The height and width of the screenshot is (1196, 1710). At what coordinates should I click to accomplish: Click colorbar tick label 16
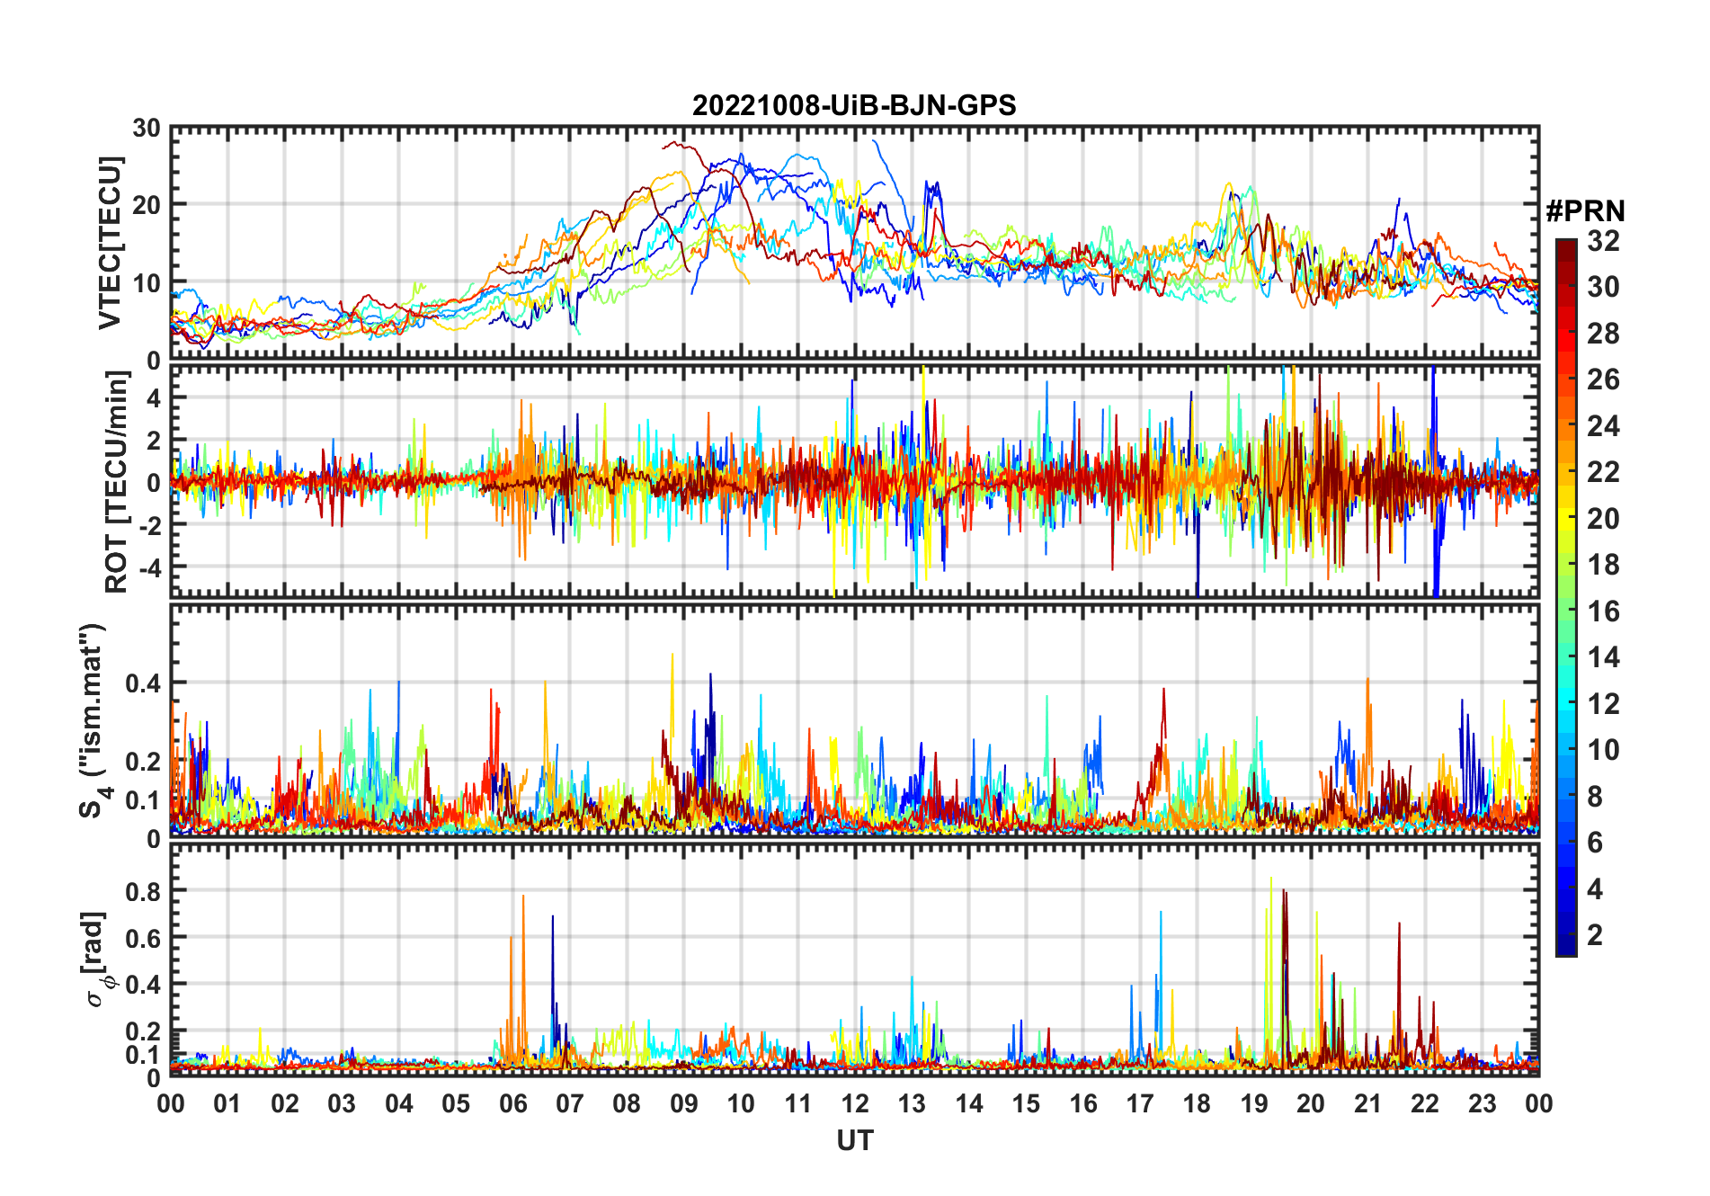[1603, 611]
